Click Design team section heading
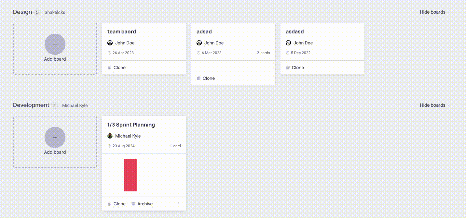 pyautogui.click(x=22, y=12)
